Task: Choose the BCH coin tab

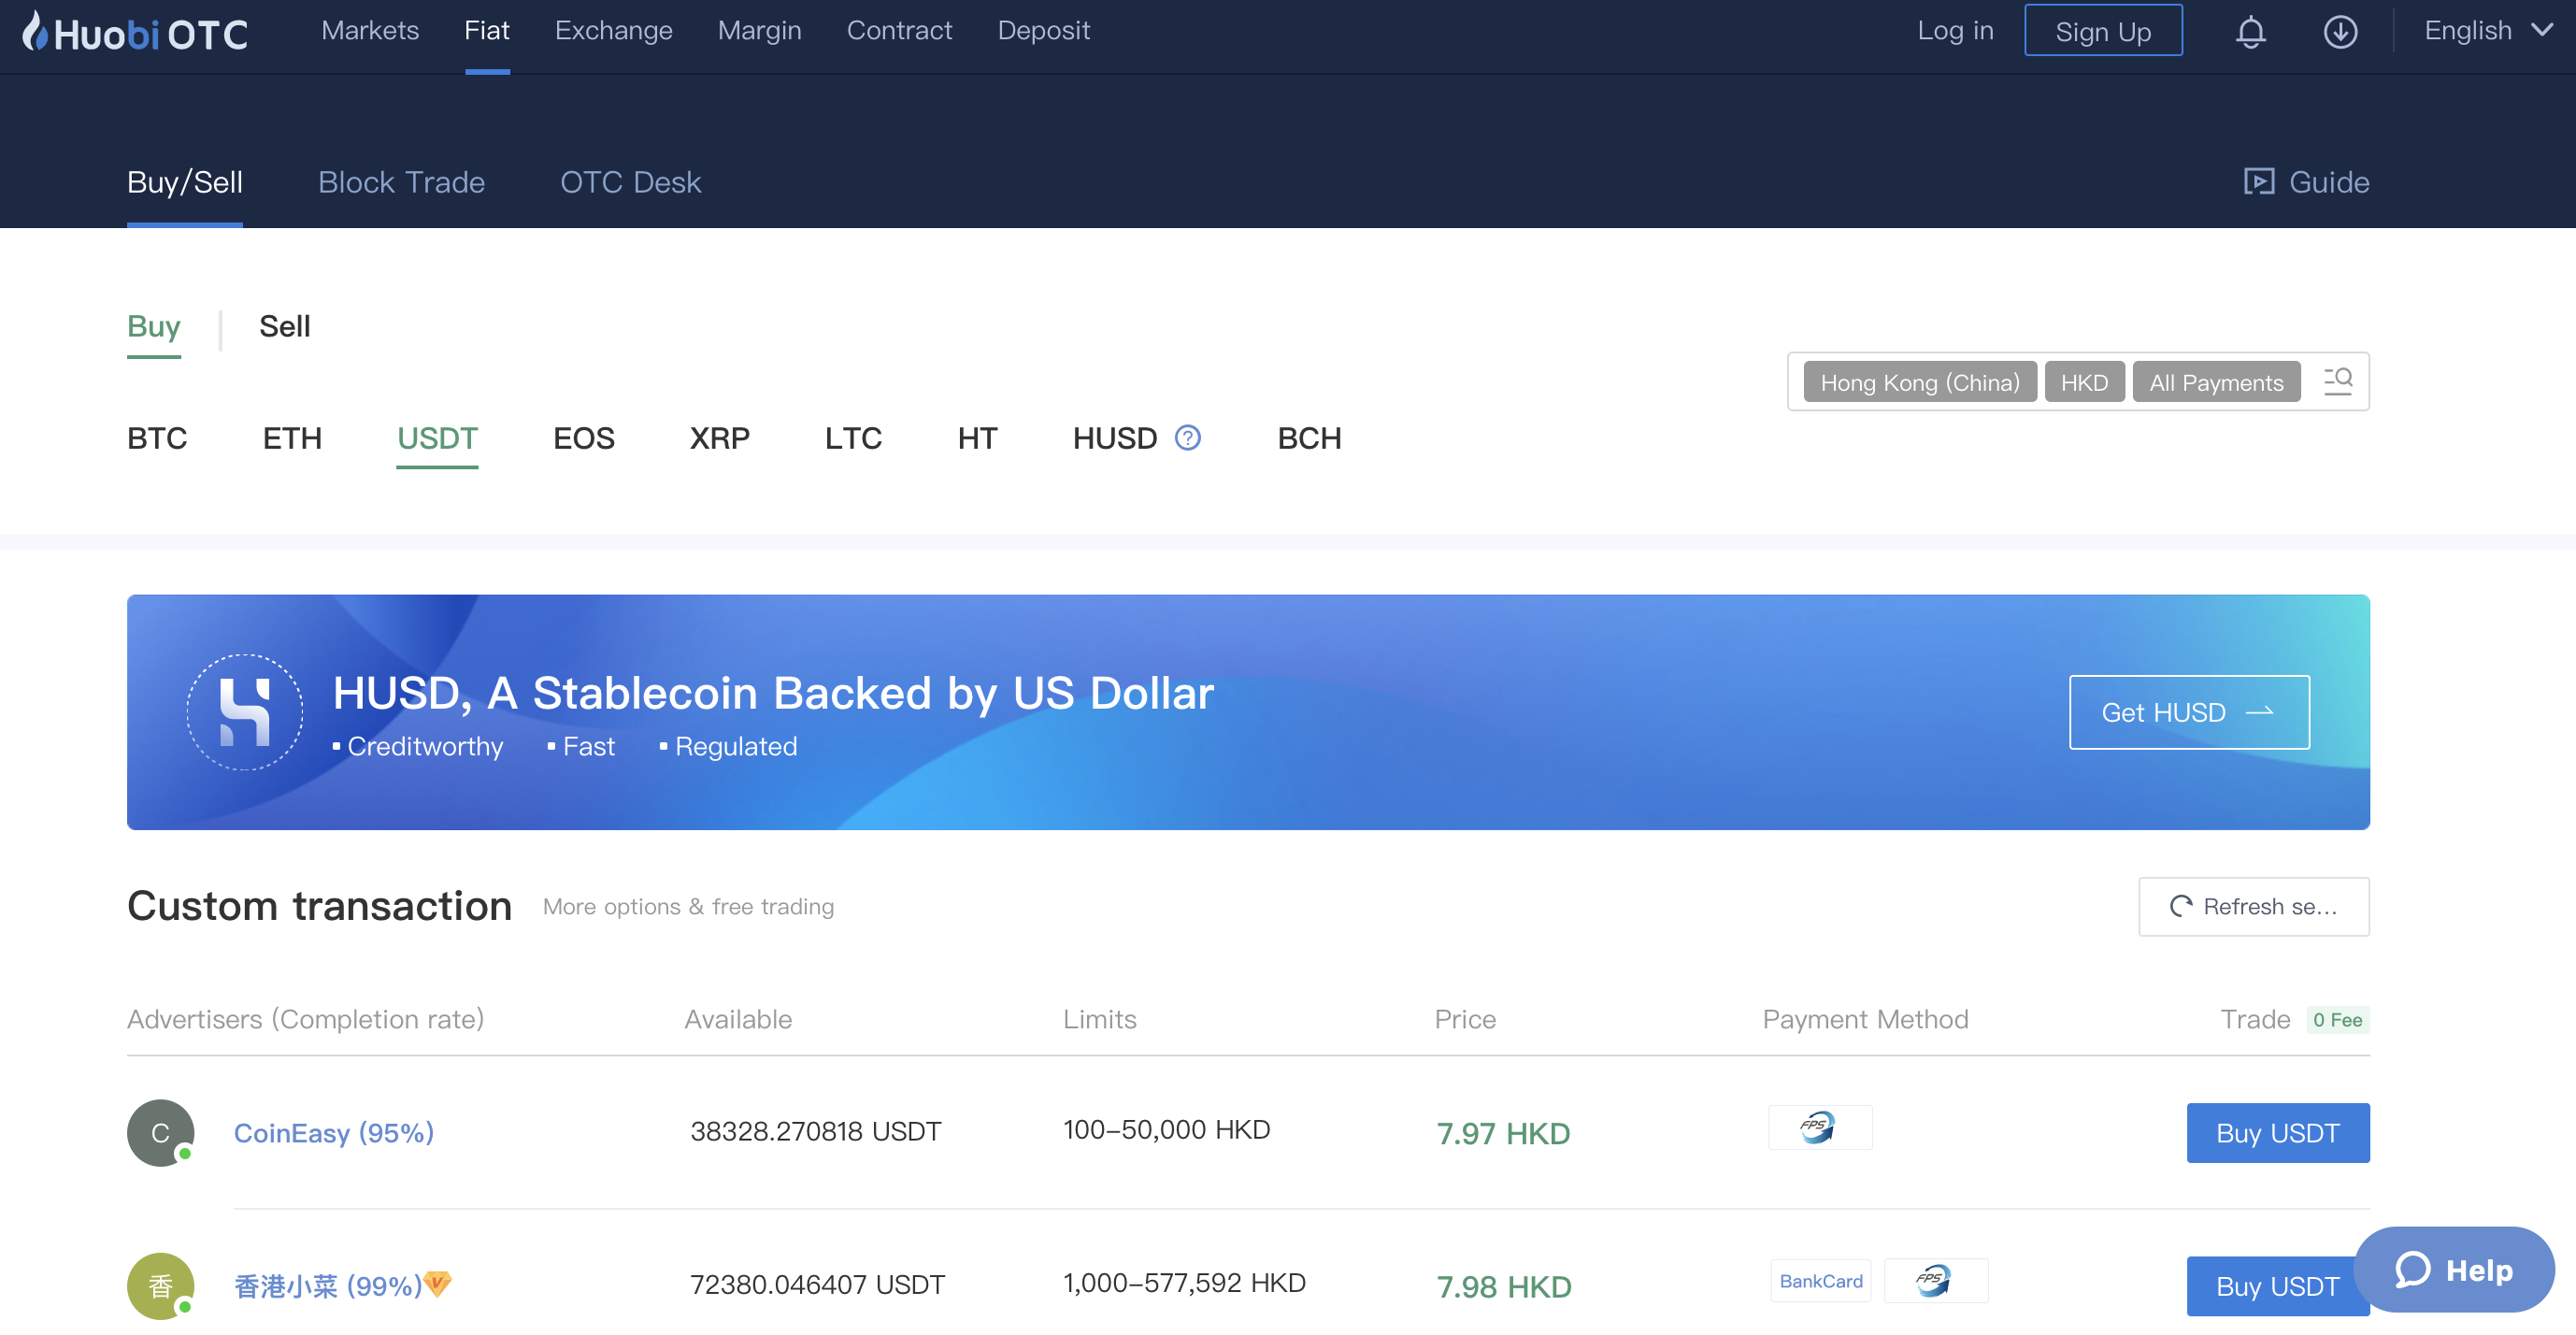Action: [1309, 438]
